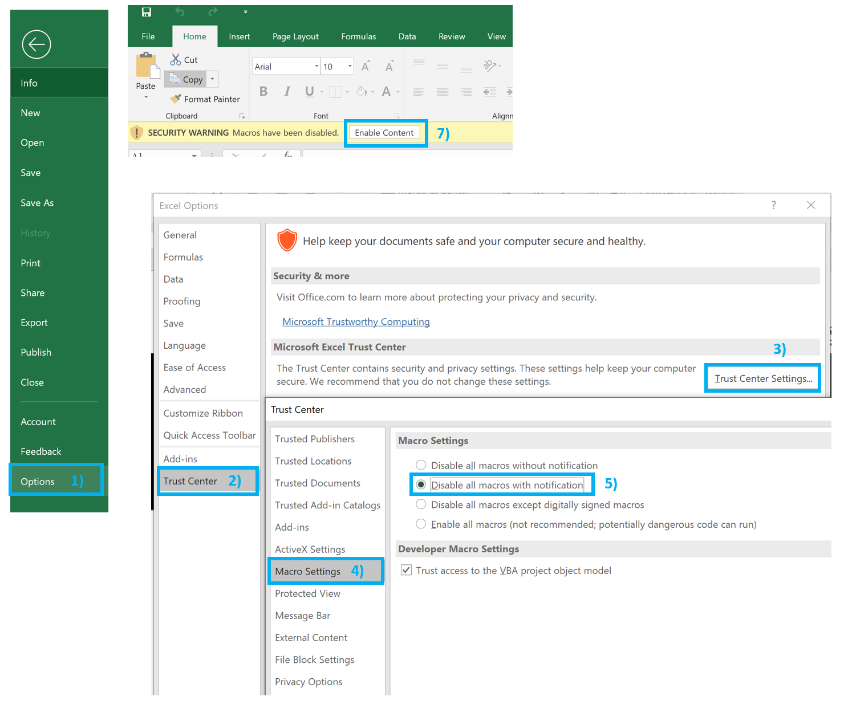Click the Align Right icon
Viewport: 844px width, 717px height.
coord(466,92)
